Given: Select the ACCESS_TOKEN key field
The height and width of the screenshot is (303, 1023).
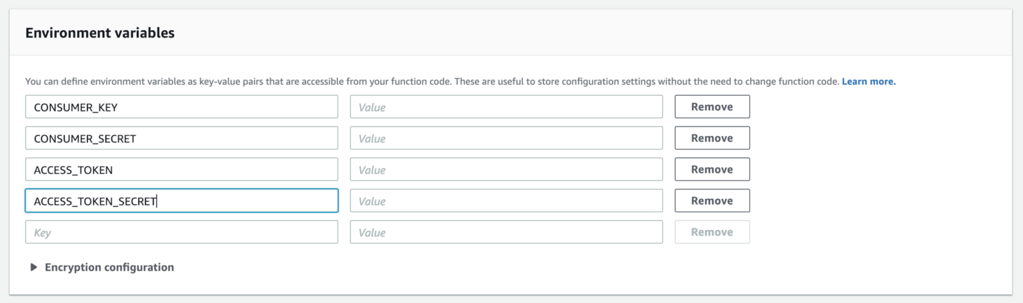Looking at the screenshot, I should point(182,169).
